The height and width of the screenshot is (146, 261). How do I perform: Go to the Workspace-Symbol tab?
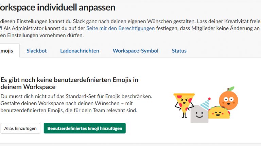click(x=135, y=51)
